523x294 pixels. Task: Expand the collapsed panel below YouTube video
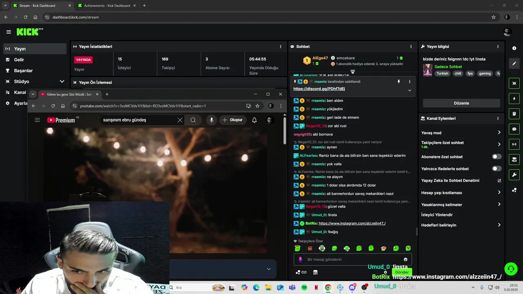[x=268, y=269]
